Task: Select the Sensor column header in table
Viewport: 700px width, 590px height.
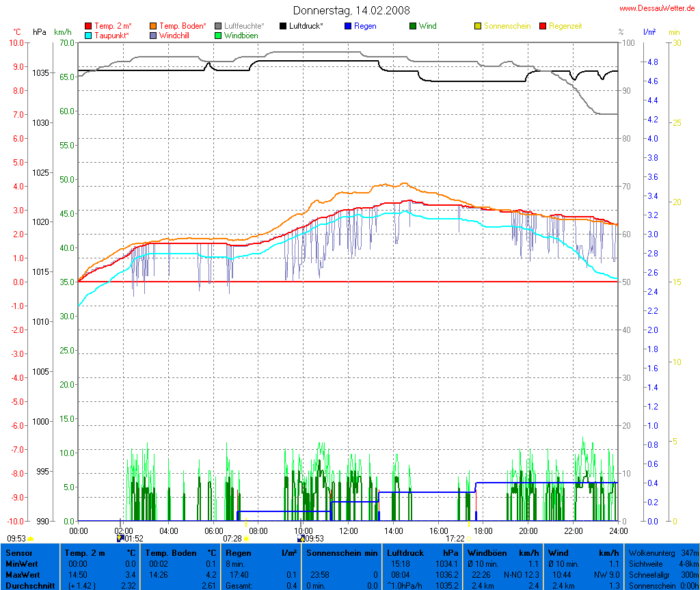Action: [18, 552]
